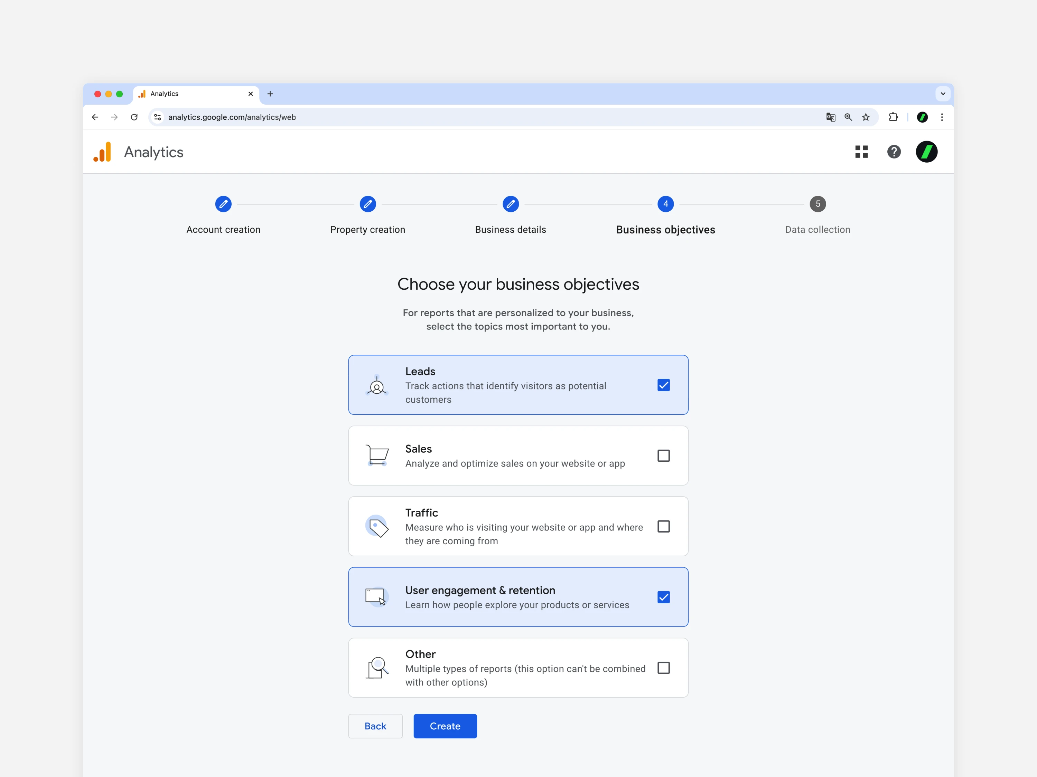Screen dimensions: 1037x777
Task: Click the macOS green fullscreen window button
Action: (x=120, y=94)
